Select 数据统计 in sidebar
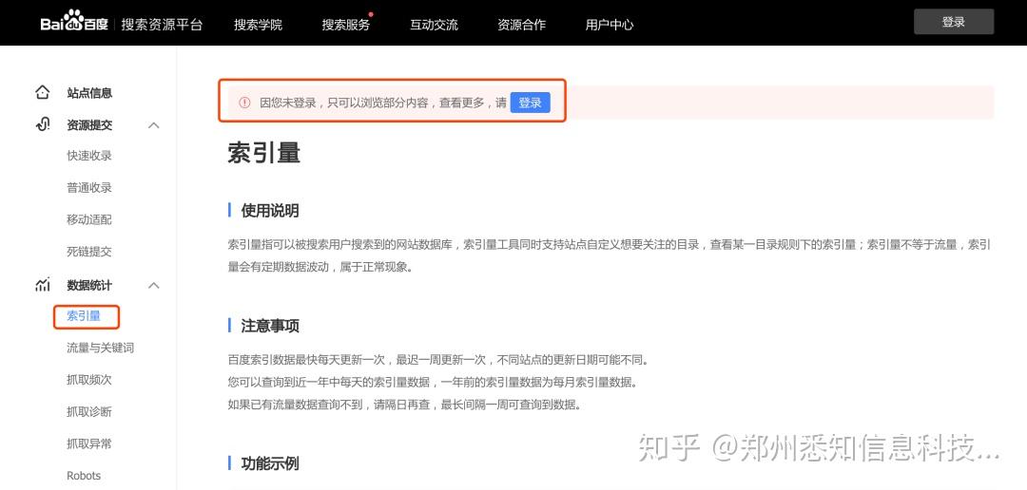1027x490 pixels. point(89,285)
